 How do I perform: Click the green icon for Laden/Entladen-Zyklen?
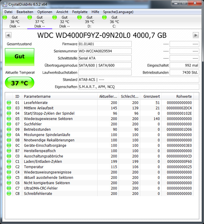9,161
